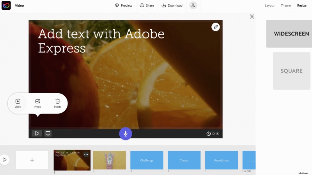Click the Preview eye button
Screen dimensions: 312x175
[124, 5]
